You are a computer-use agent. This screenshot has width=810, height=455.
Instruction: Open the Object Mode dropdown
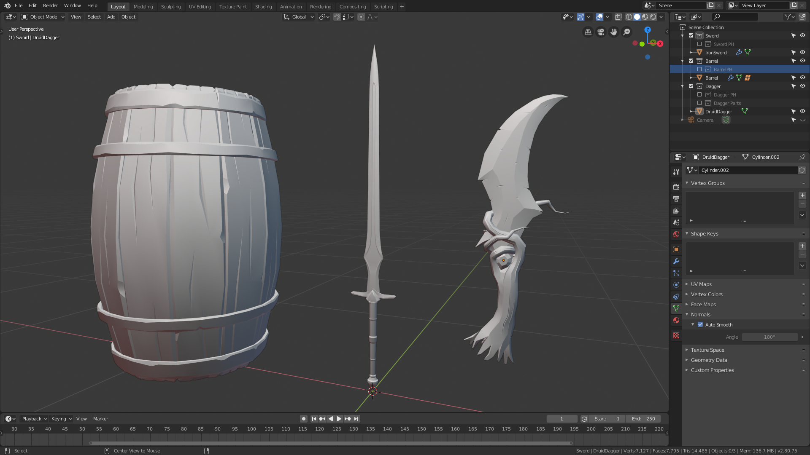(43, 17)
